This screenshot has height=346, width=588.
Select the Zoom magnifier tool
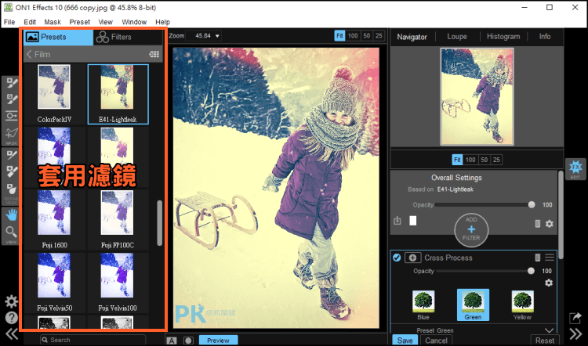(11, 232)
